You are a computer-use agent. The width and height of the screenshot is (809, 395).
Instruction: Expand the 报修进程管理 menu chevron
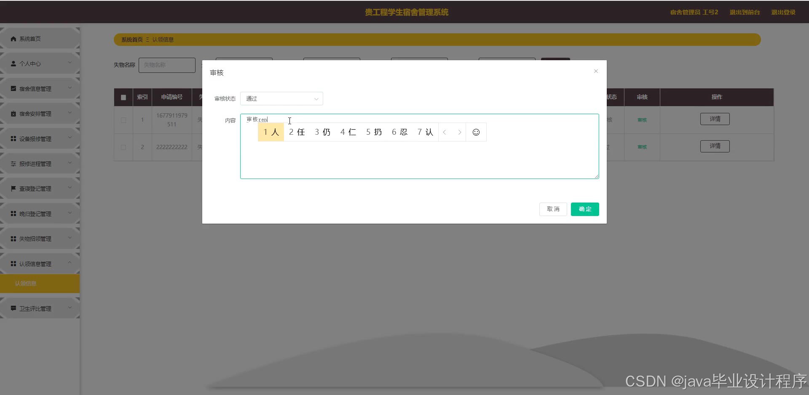[x=70, y=163]
